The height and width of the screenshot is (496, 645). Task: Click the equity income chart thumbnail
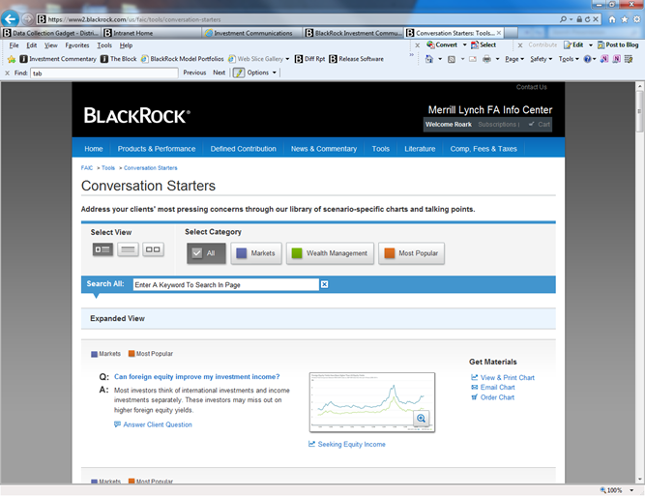pyautogui.click(x=372, y=402)
